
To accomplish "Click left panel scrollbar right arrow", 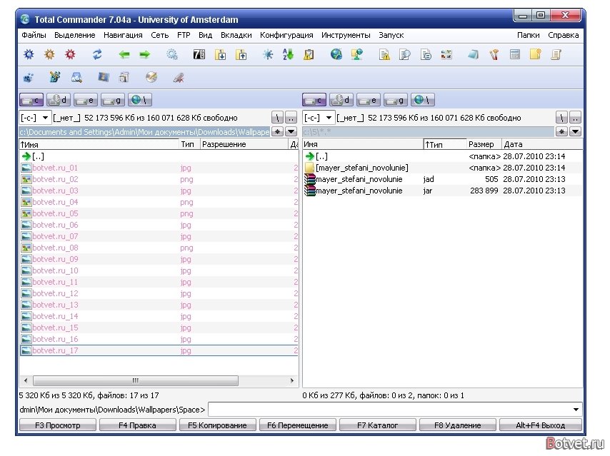I will (x=291, y=380).
